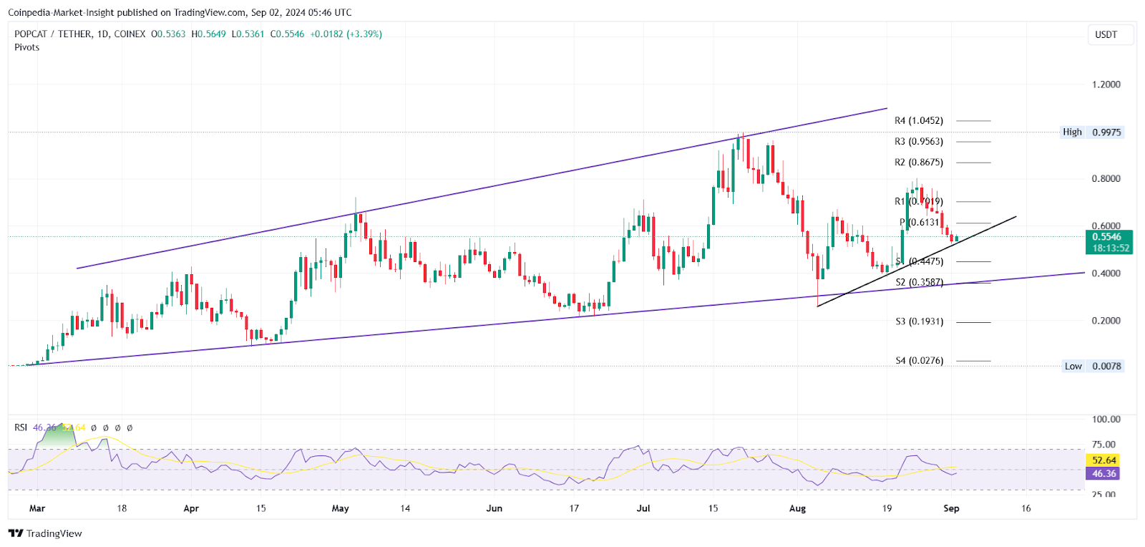Click the R2 (0.8675) pivot label
The width and height of the screenshot is (1145, 547).
(919, 163)
